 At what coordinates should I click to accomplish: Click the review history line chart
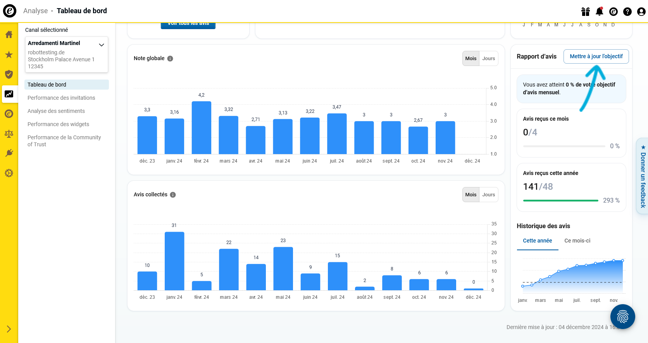tap(572, 276)
